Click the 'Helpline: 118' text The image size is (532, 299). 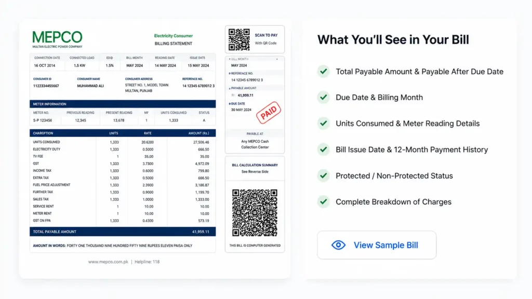tap(147, 262)
